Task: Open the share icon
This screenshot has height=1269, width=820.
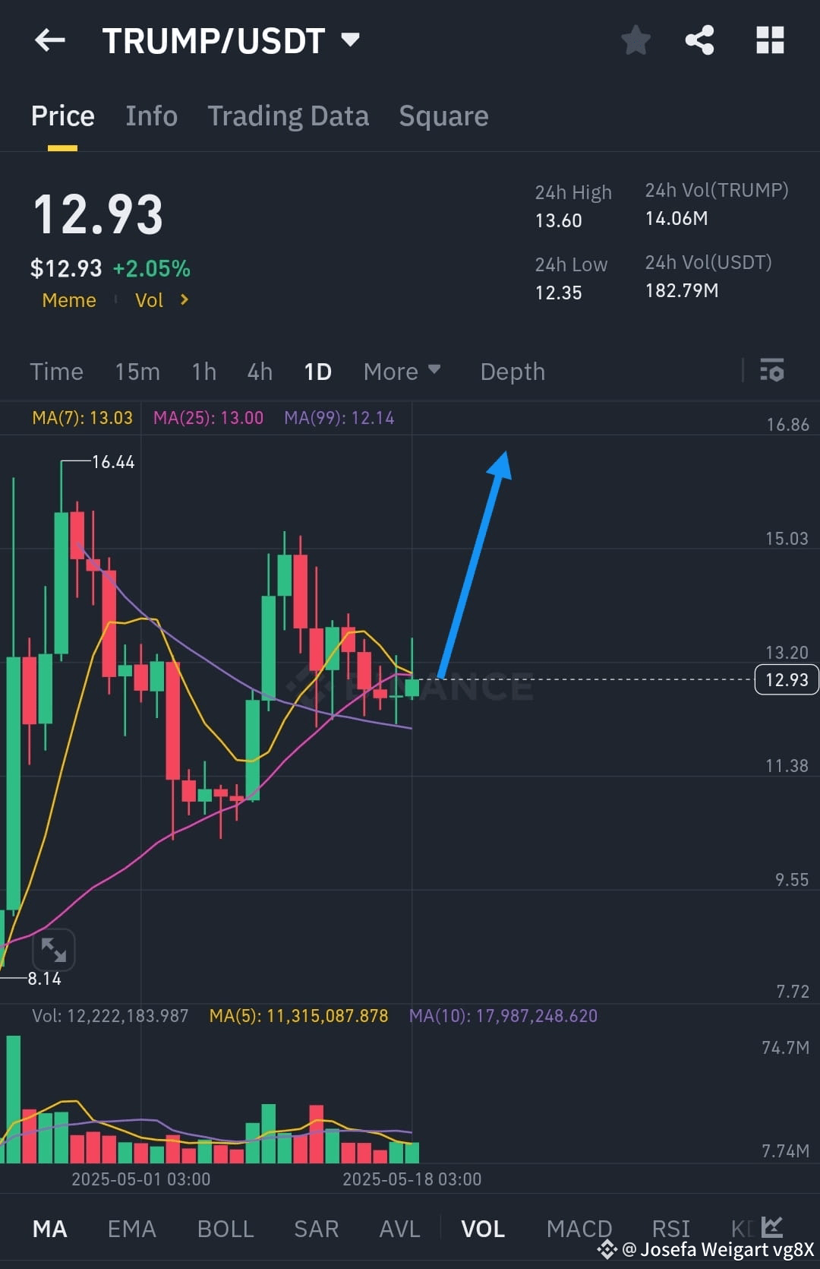Action: click(x=699, y=40)
